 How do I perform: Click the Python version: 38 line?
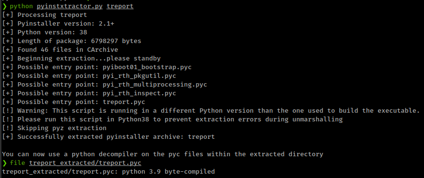[45, 32]
